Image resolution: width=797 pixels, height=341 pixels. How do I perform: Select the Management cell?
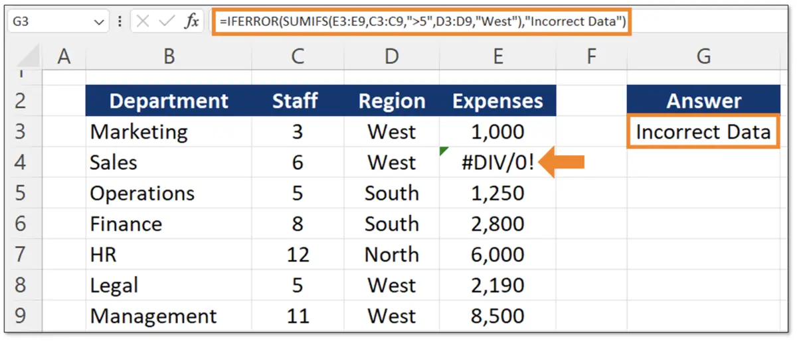169,316
